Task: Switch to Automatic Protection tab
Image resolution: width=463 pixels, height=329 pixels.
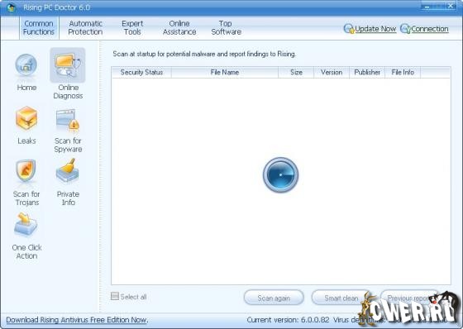Action: click(x=85, y=28)
